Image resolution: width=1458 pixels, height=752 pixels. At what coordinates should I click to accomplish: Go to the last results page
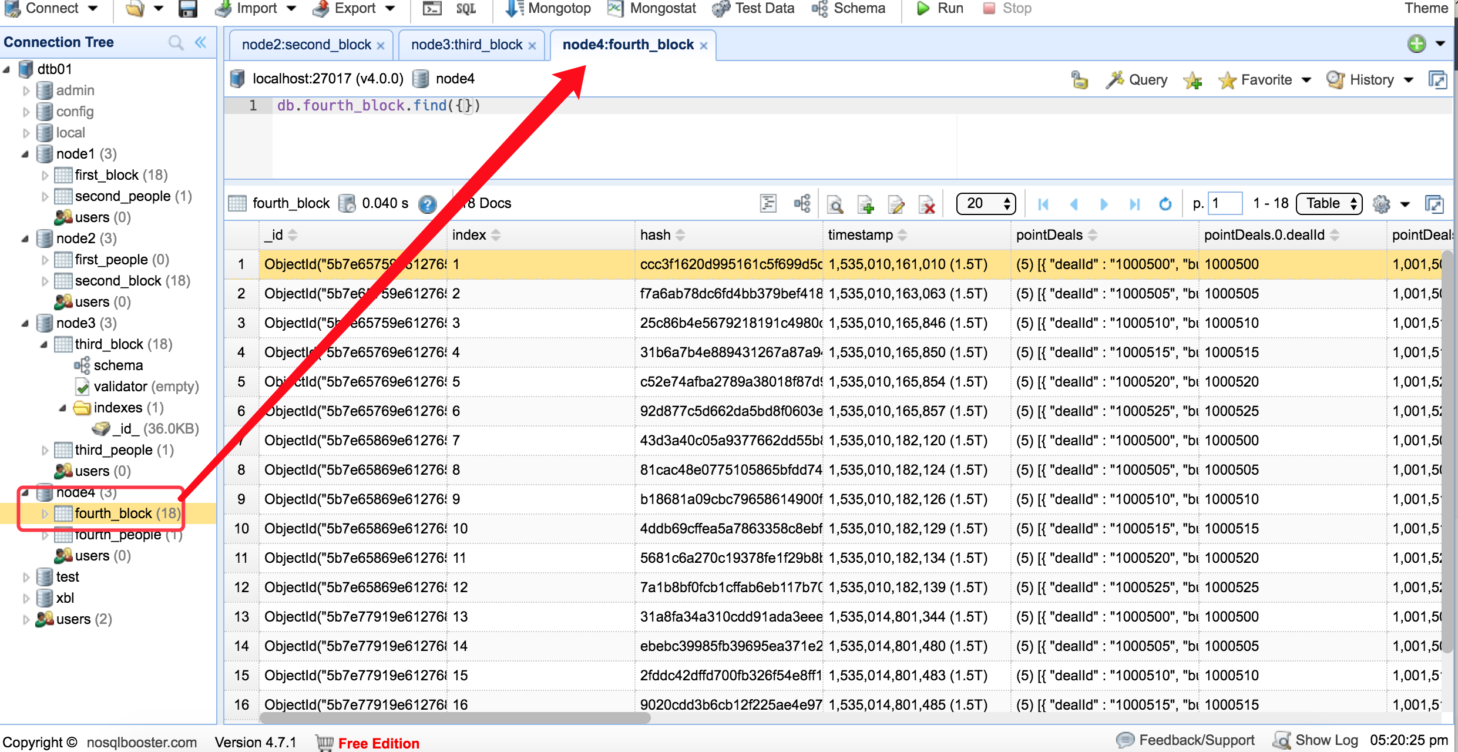1135,204
